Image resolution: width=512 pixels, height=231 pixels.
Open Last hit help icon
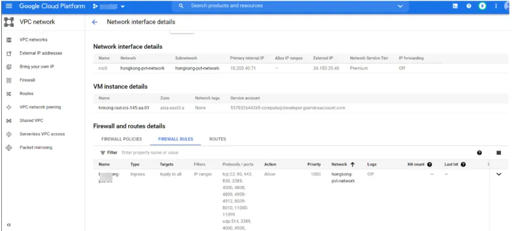[x=463, y=164]
